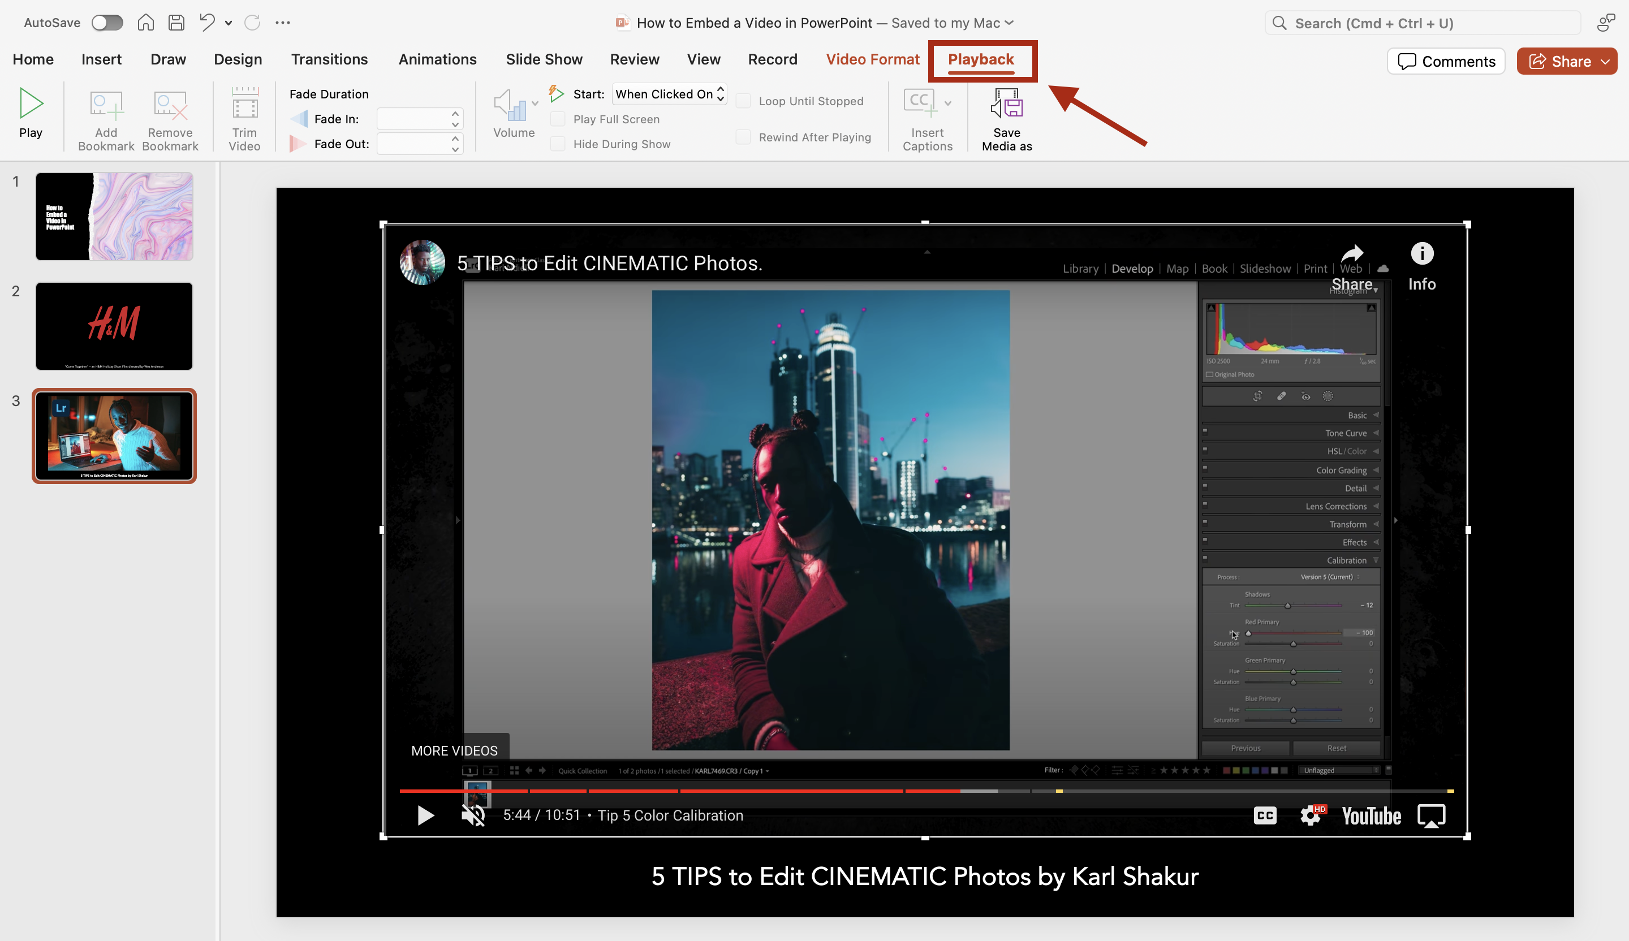Image resolution: width=1629 pixels, height=941 pixels.
Task: Open the Home tab
Action: [33, 59]
